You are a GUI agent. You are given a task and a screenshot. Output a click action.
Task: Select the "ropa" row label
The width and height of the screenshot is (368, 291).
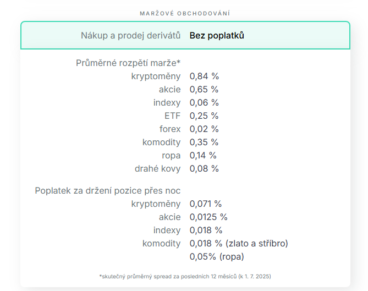click(x=171, y=155)
